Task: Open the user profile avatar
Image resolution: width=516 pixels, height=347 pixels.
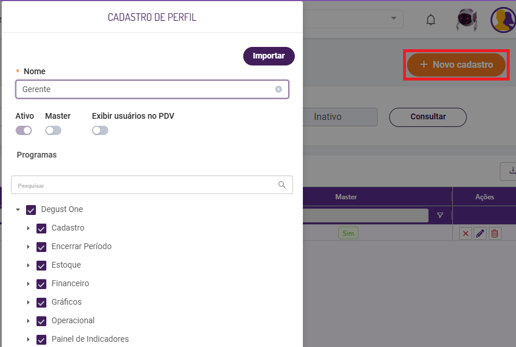Action: (502, 20)
